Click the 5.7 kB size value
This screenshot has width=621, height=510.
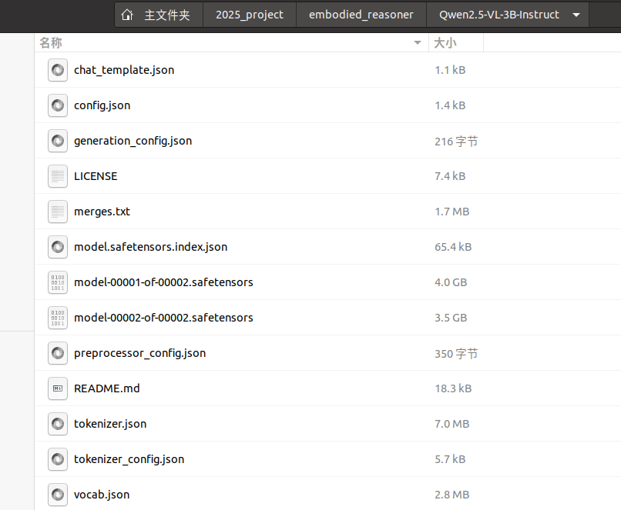(450, 459)
